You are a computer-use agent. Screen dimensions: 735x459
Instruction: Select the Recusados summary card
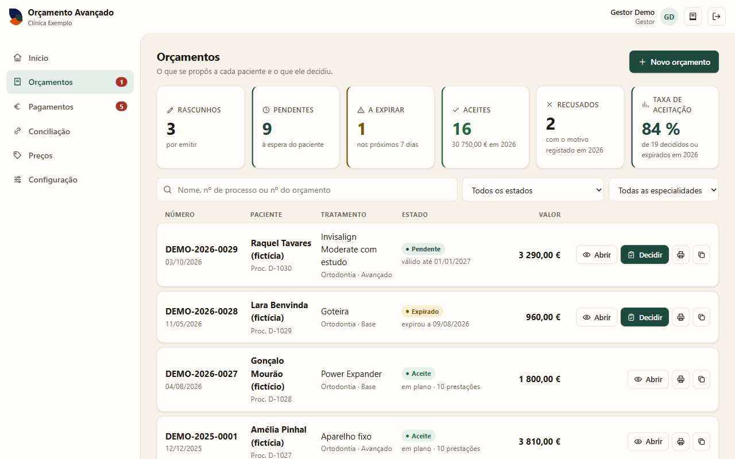(580, 127)
